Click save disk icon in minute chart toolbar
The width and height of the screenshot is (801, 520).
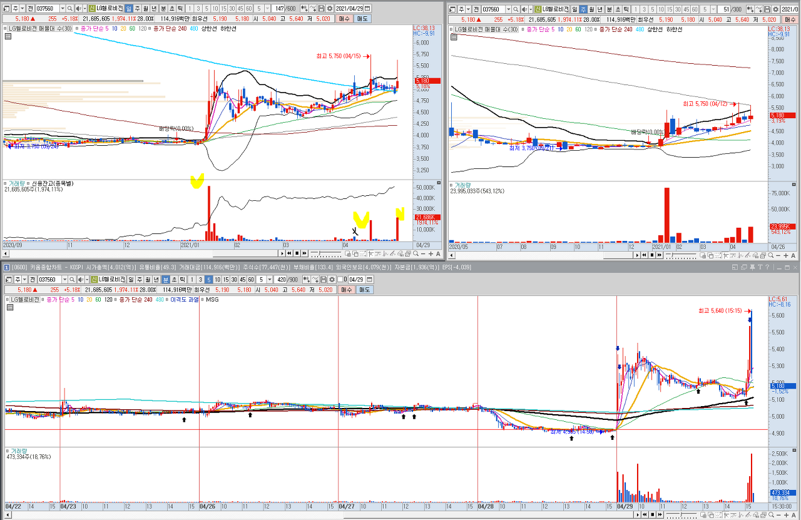(x=323, y=279)
